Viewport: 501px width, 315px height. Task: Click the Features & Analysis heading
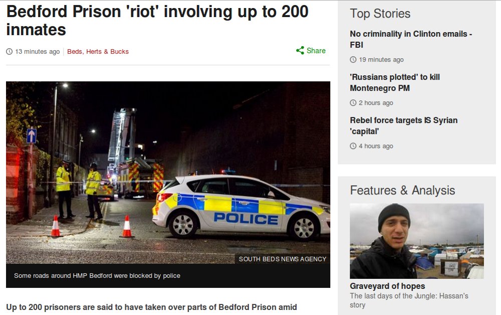pos(402,190)
